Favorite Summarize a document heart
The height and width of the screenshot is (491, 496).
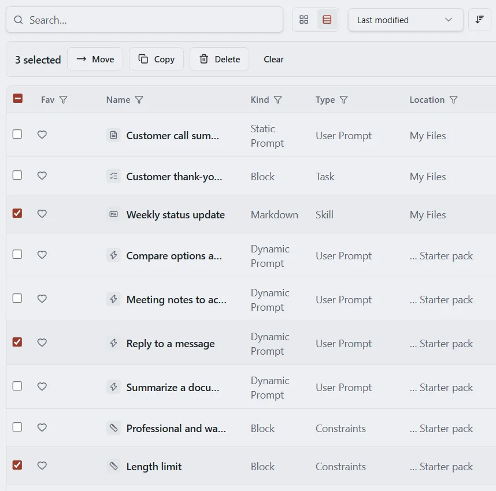[x=42, y=386]
